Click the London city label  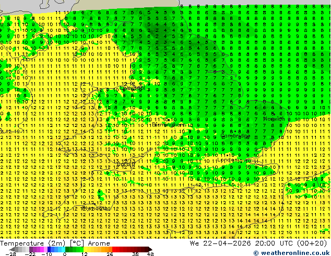(227, 160)
